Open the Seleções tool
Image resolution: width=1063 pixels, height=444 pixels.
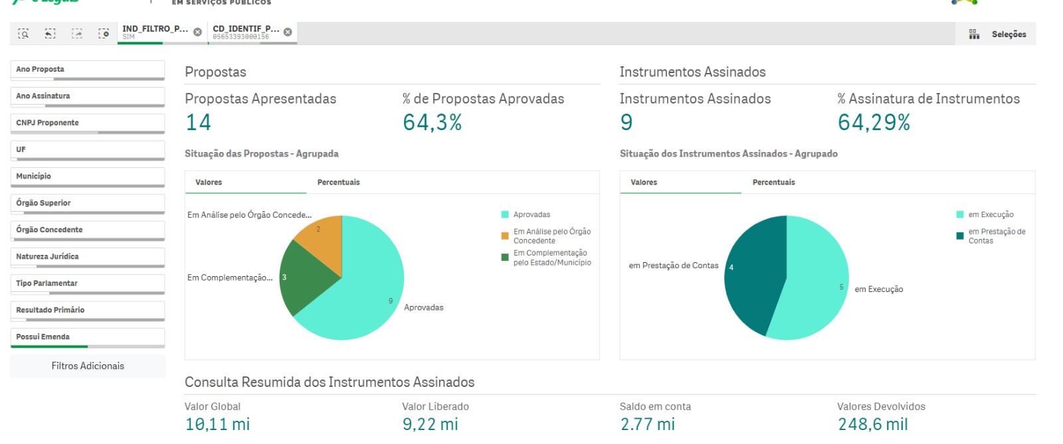[x=998, y=35]
